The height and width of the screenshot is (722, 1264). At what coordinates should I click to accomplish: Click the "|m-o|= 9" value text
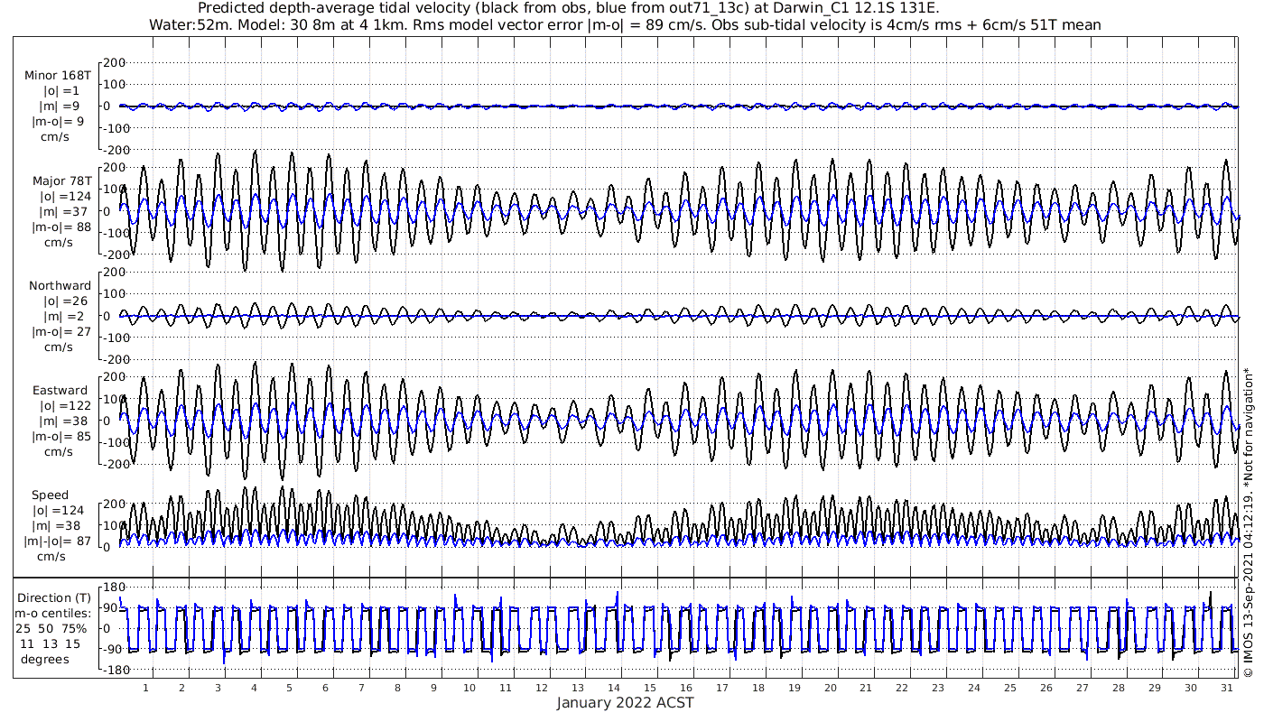[x=60, y=122]
